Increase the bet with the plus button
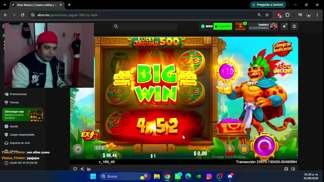Image resolution: width=324 pixels, height=182 pixels. (172, 148)
